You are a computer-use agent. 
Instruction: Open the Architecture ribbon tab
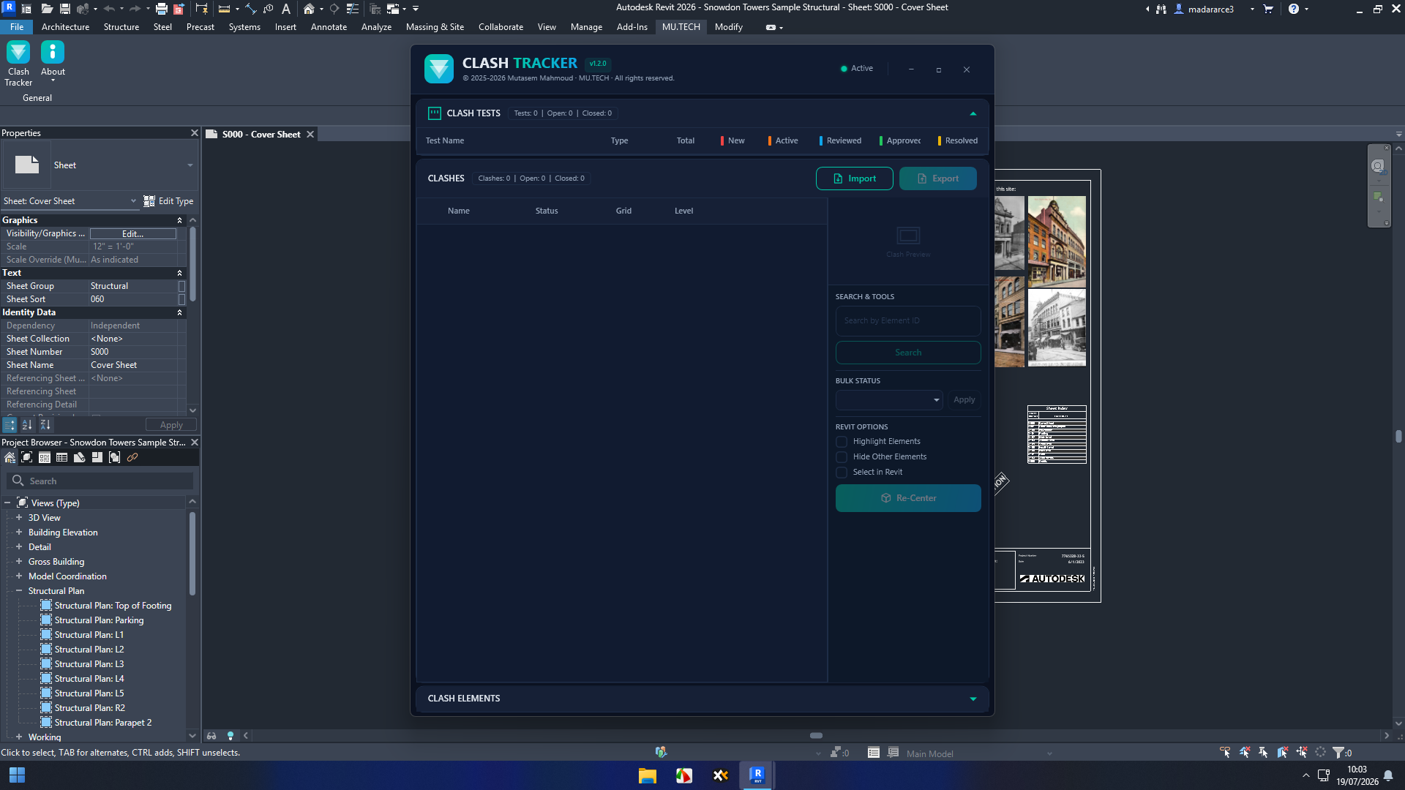click(x=65, y=27)
